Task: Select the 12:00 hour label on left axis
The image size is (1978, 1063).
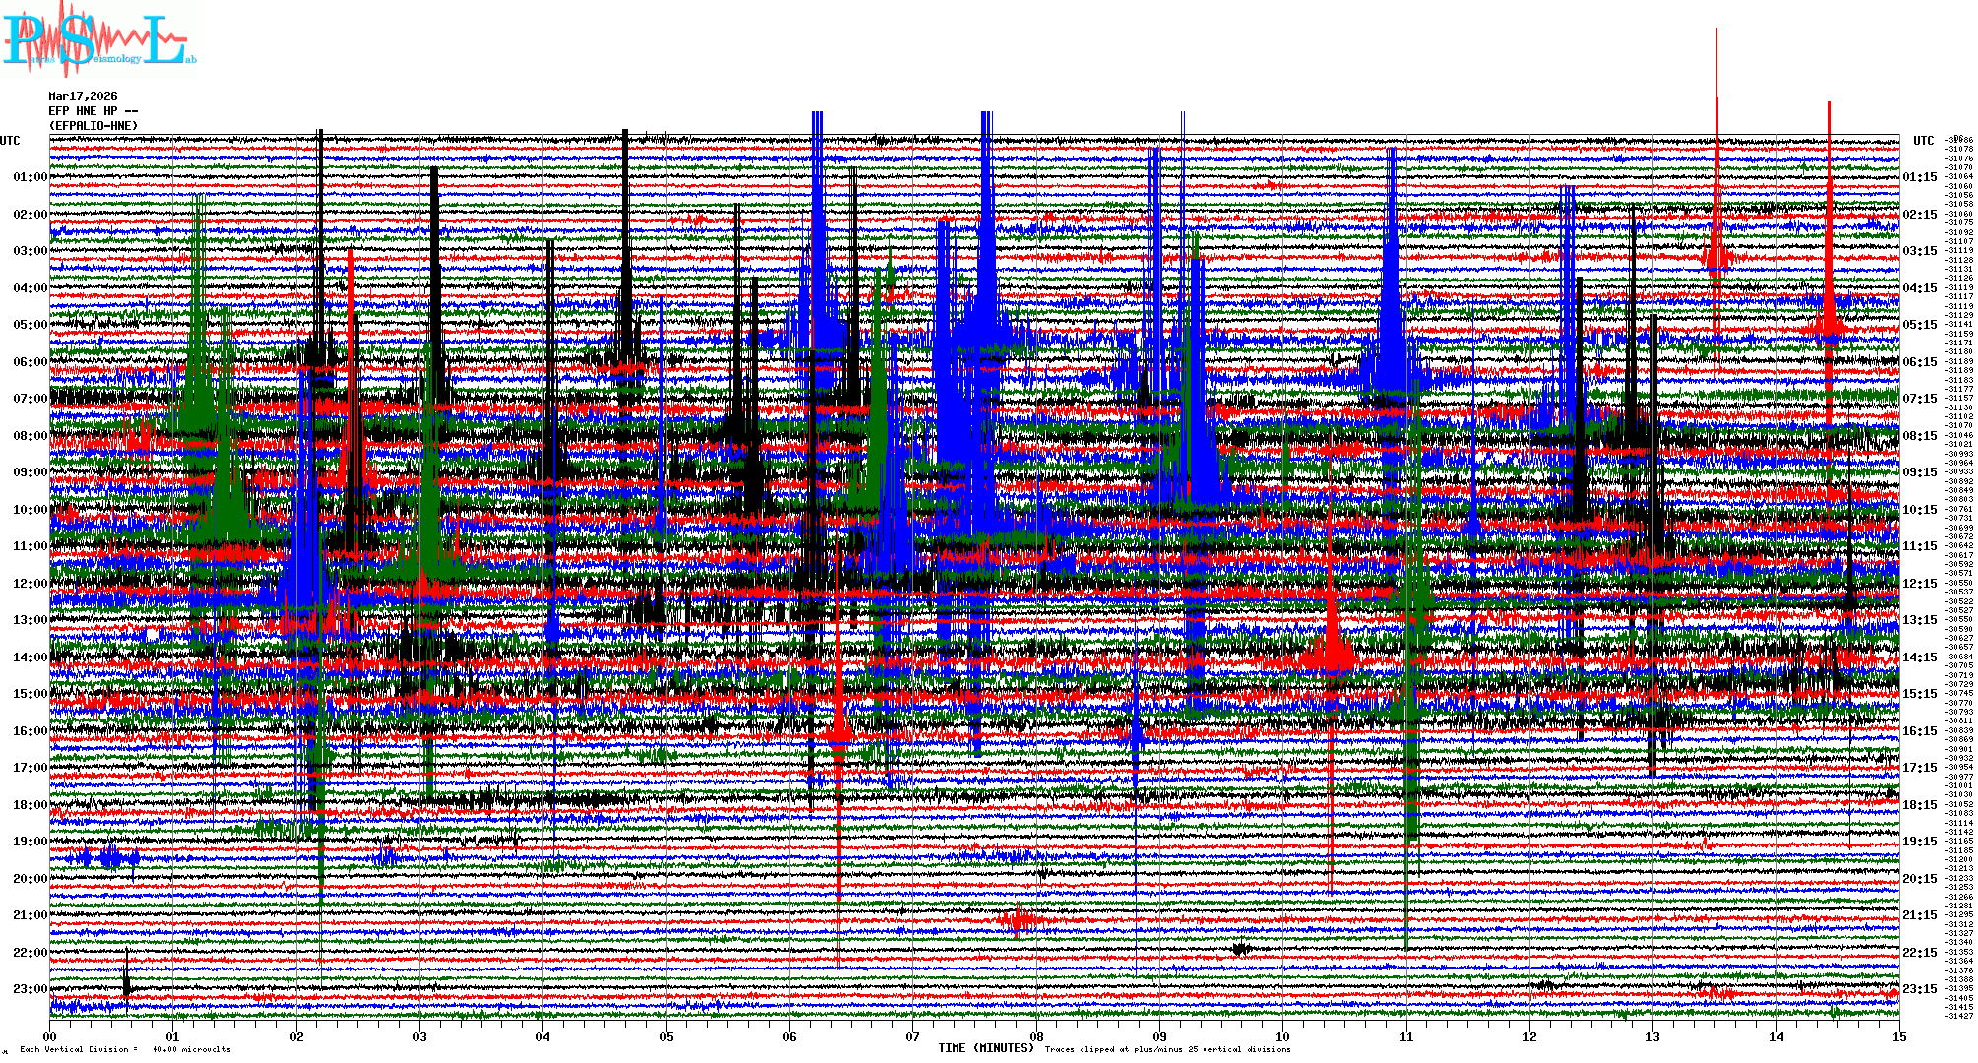Action: pyautogui.click(x=30, y=584)
